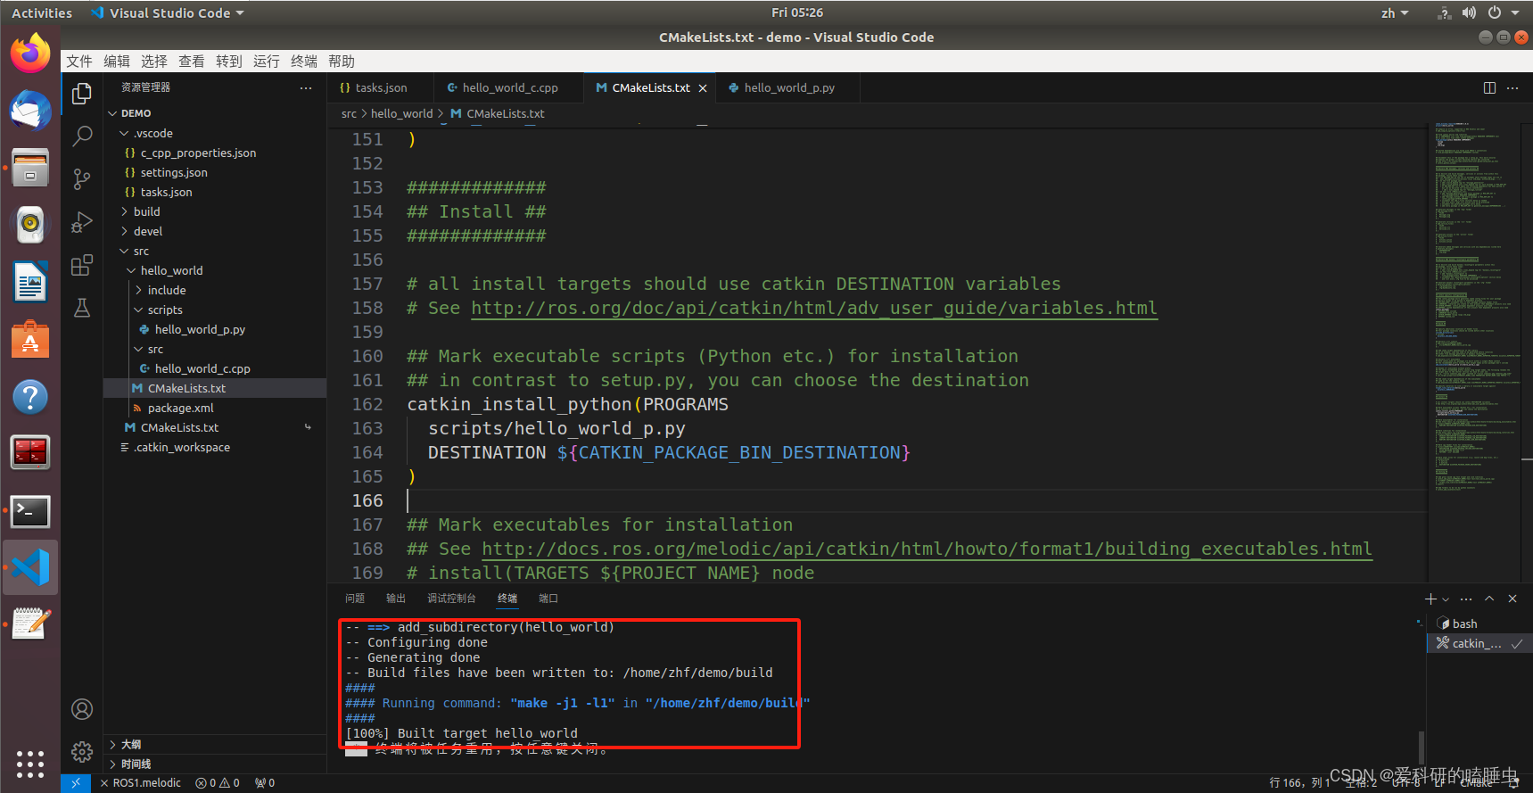Screen dimensions: 1533x793
Task: Open the Explorer view in activity bar
Action: [82, 93]
